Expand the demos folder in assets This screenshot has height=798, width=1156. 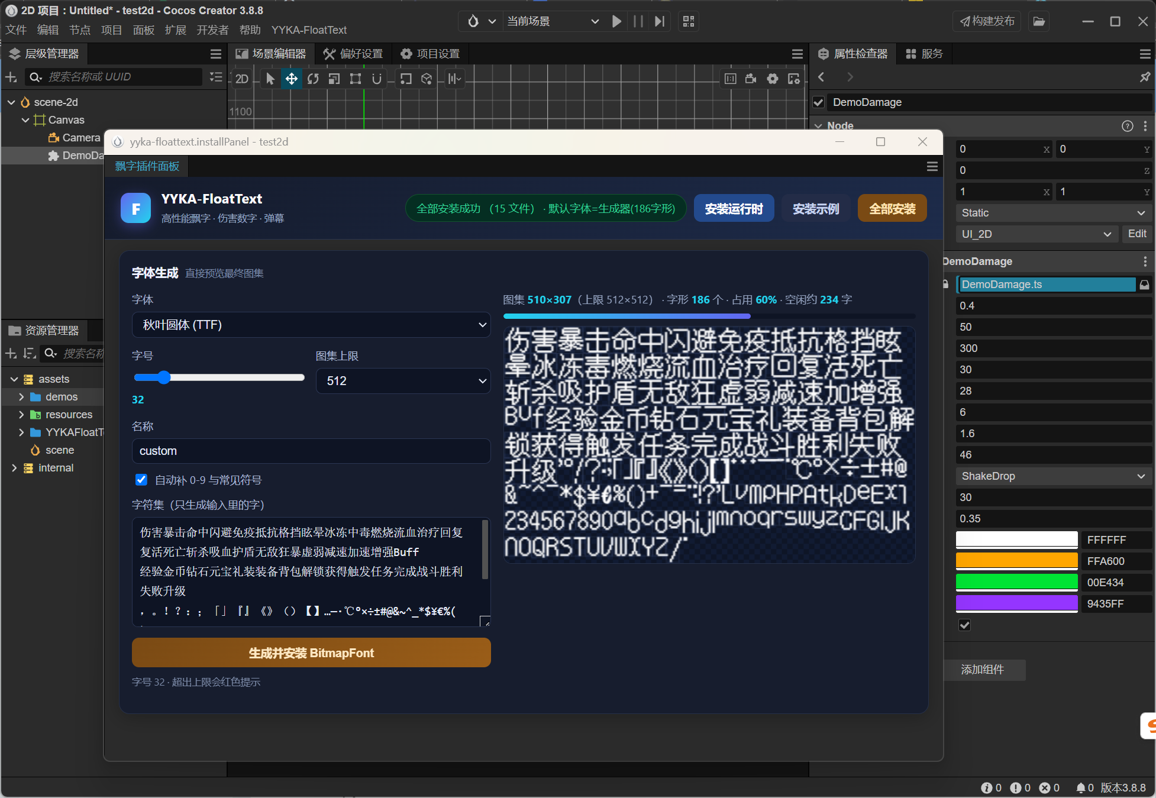(21, 397)
